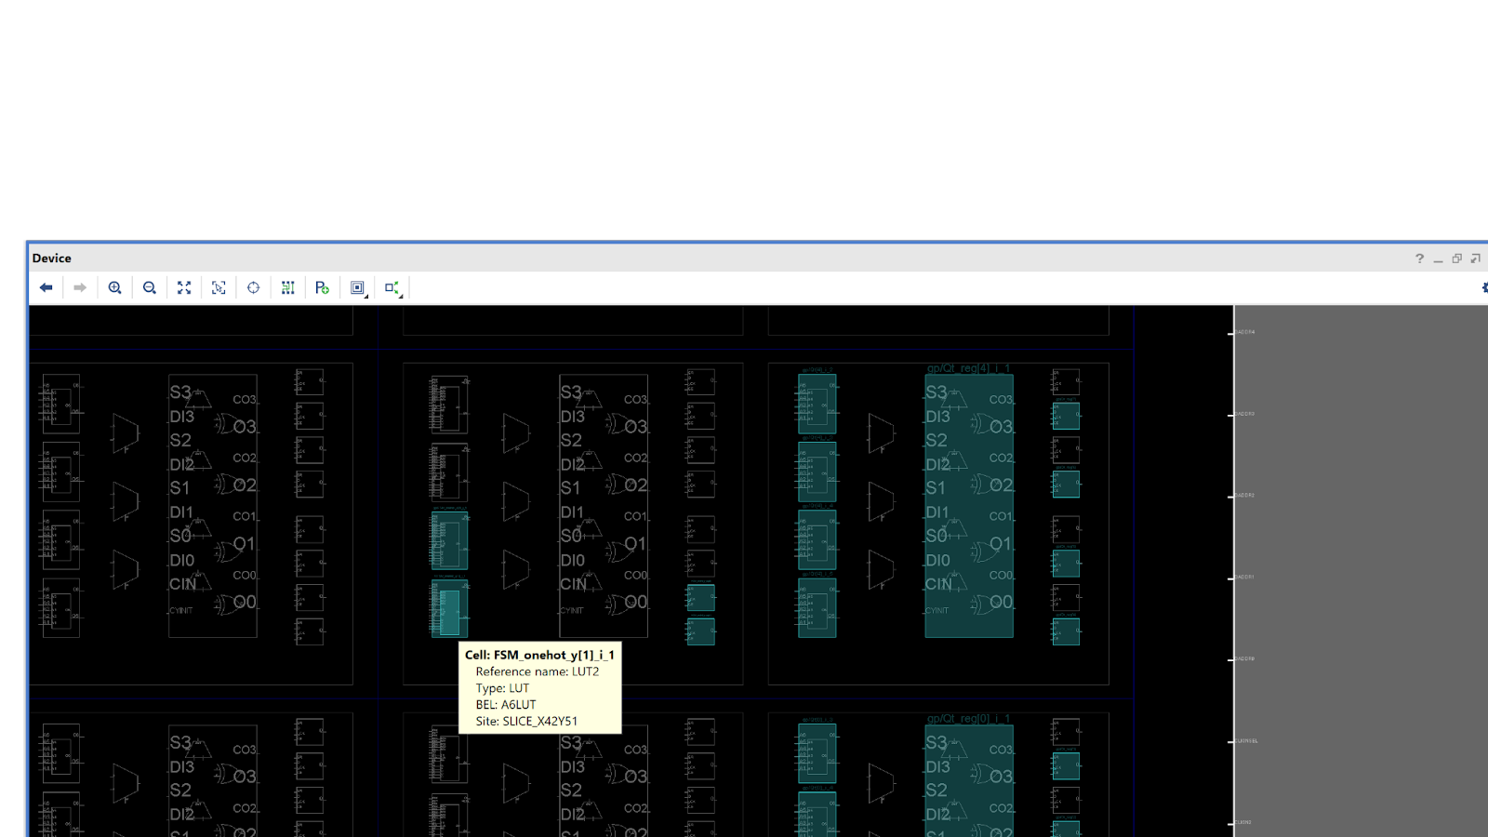Open Device panel settings gear
This screenshot has height=837, width=1488.
pyautogui.click(x=1484, y=287)
